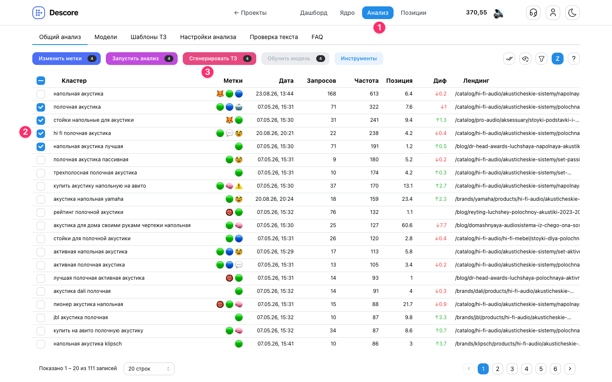Click the blue label dot in the 'стойки для полочной акустики' row

pyautogui.click(x=239, y=239)
